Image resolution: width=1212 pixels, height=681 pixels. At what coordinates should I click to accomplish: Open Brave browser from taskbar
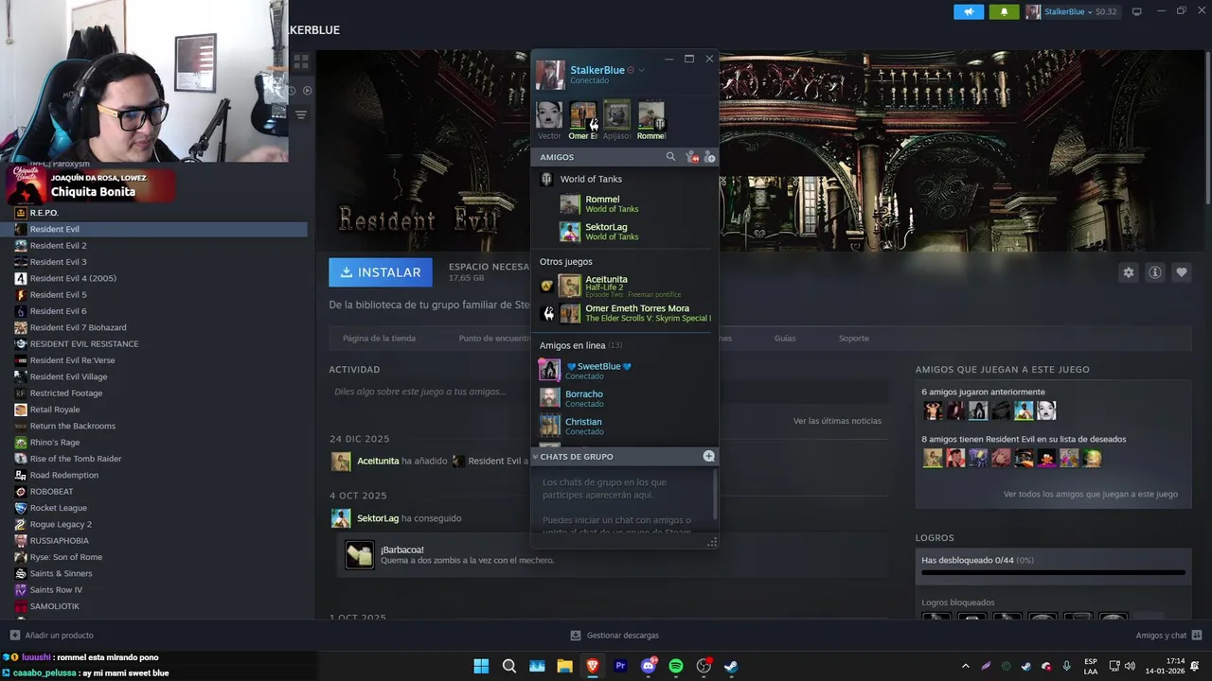pos(593,666)
